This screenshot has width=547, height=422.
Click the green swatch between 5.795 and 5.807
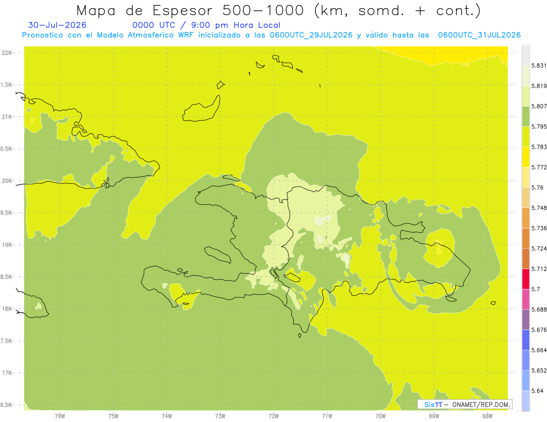pyautogui.click(x=526, y=116)
